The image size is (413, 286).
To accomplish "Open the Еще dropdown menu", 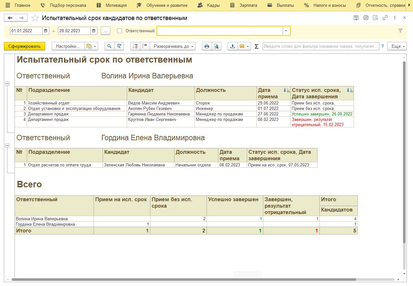I will (x=397, y=46).
